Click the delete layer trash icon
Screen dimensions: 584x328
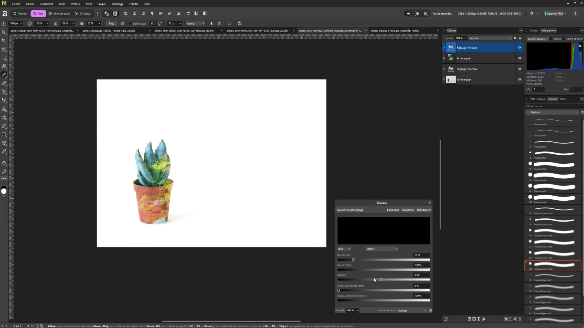point(520,319)
